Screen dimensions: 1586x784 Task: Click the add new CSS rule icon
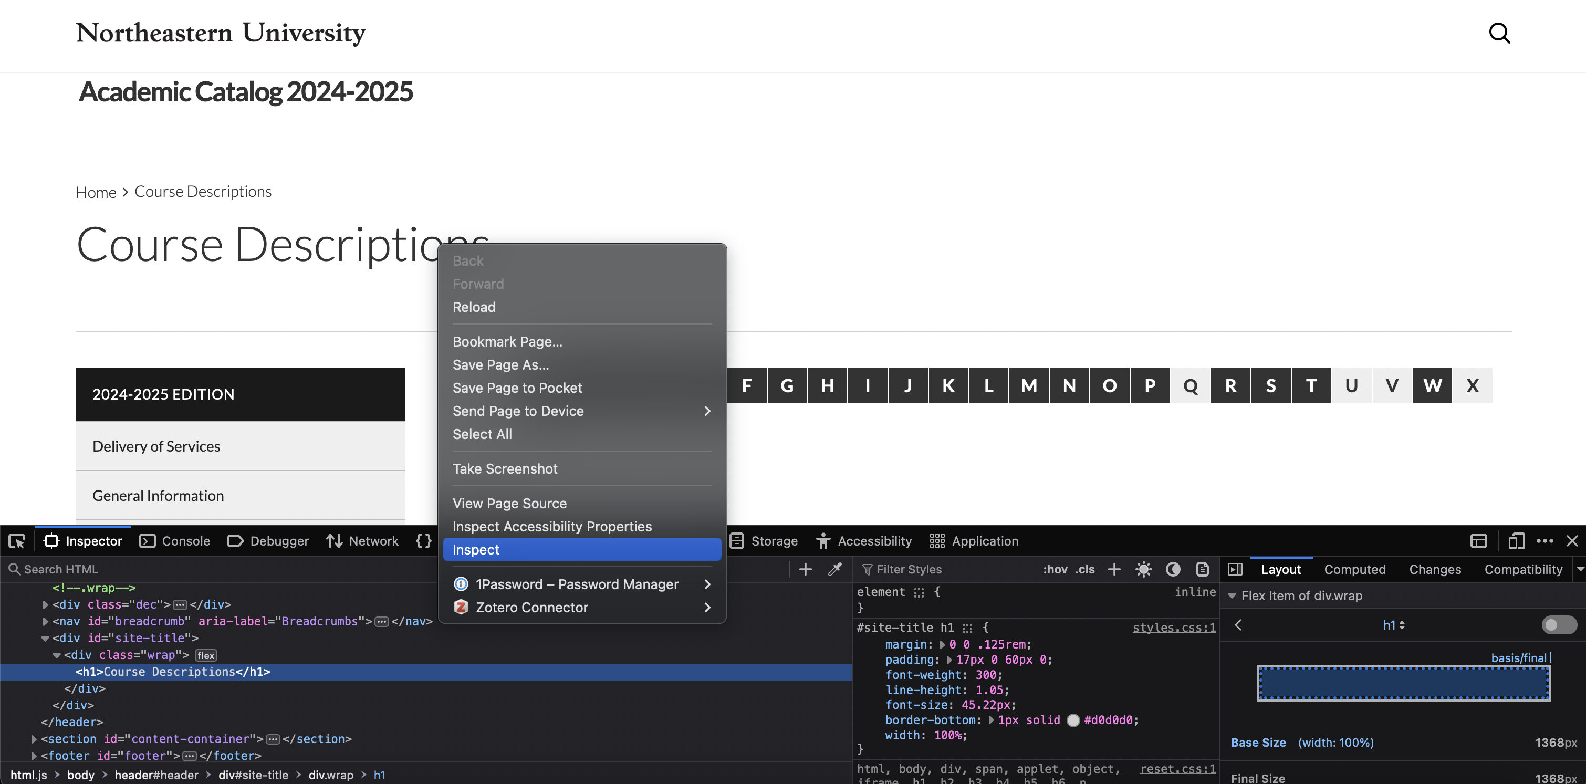[x=1114, y=569]
